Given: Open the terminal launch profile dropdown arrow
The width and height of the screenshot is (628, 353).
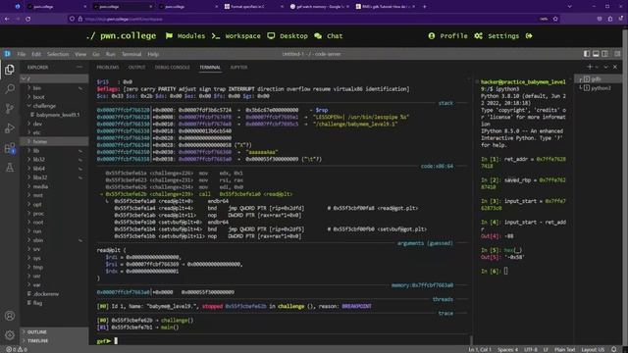Looking at the screenshot, I should [597, 68].
